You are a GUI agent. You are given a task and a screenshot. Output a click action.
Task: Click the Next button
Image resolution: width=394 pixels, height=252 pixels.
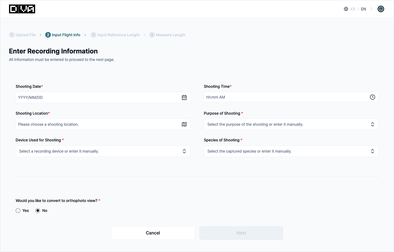(241, 233)
